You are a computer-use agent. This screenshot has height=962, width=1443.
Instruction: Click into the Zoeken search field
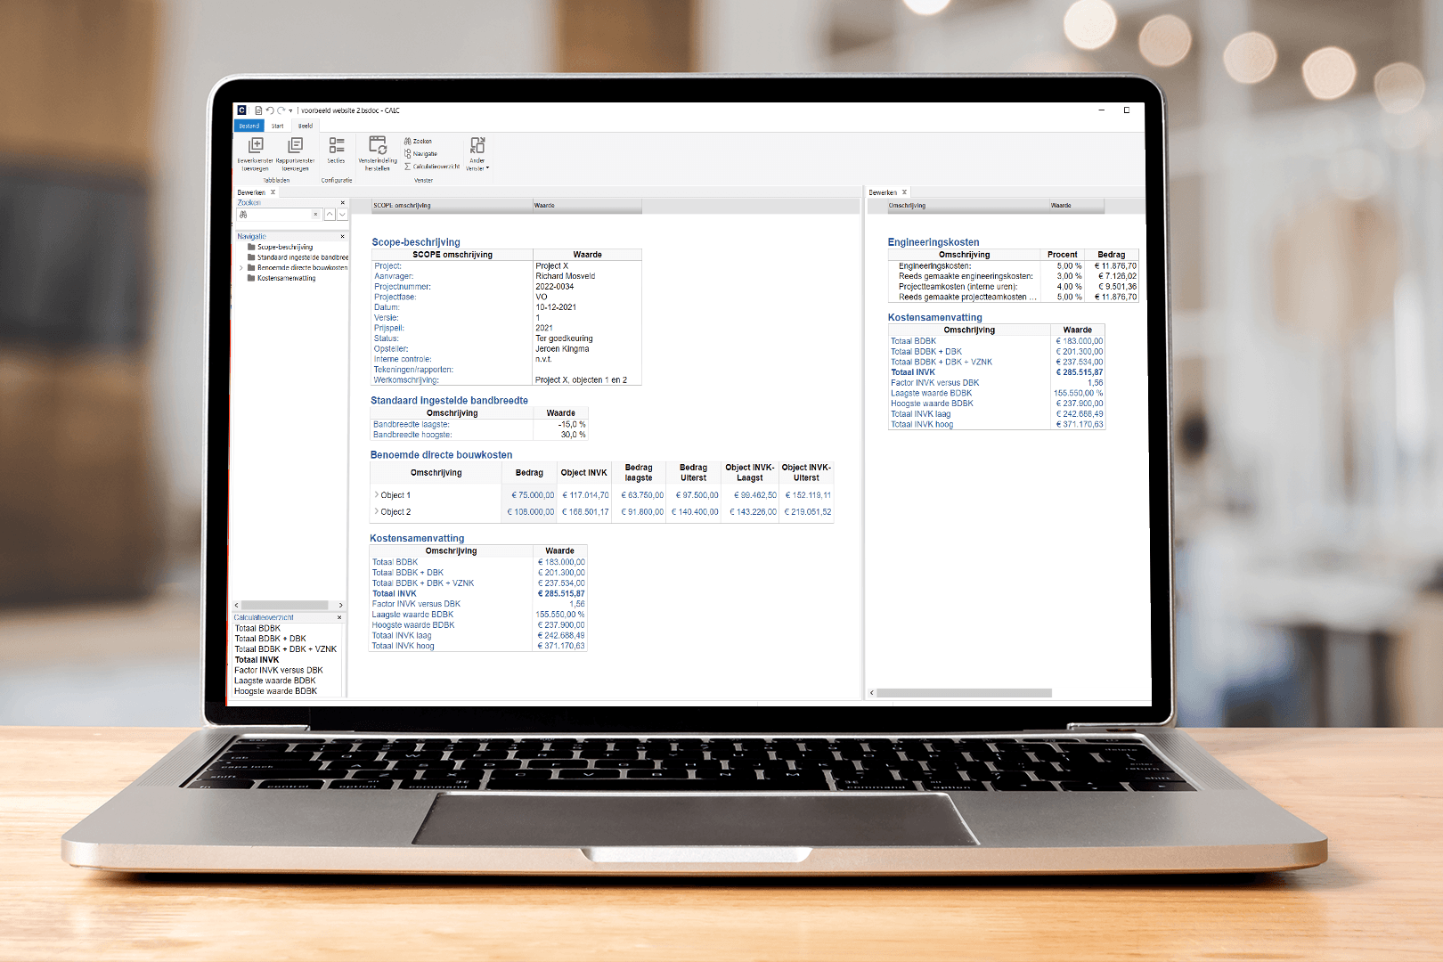280,215
